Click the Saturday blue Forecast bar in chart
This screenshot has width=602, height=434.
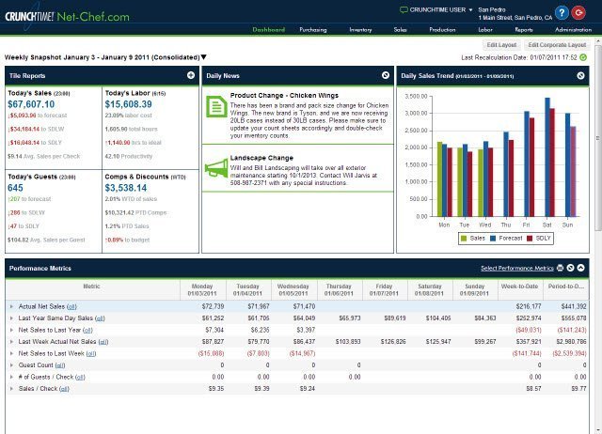547,157
